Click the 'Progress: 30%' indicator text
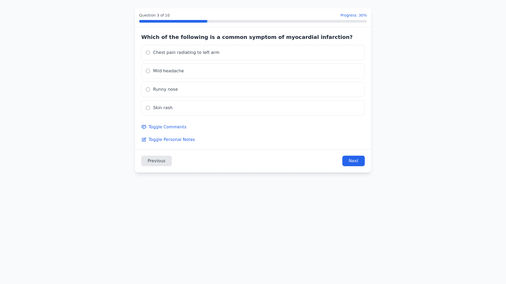 pos(353,15)
